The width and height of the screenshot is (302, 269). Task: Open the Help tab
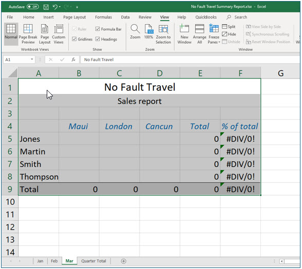tap(182, 17)
